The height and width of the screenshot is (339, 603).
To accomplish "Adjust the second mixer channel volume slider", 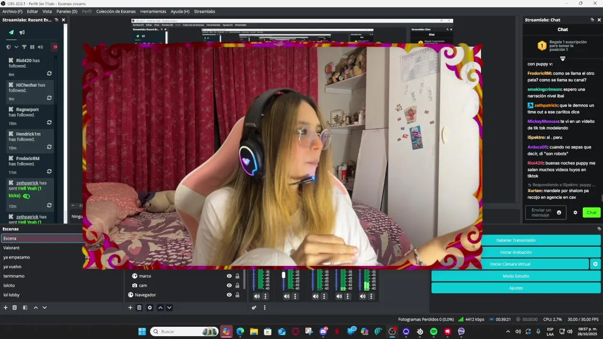I will pos(284,275).
